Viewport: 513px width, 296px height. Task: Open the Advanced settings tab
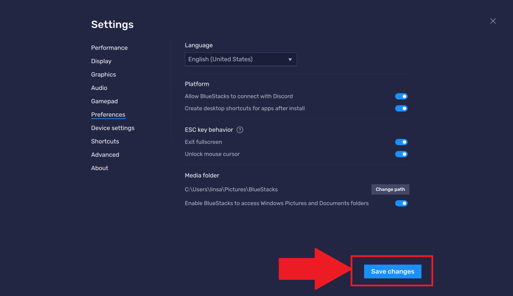105,155
